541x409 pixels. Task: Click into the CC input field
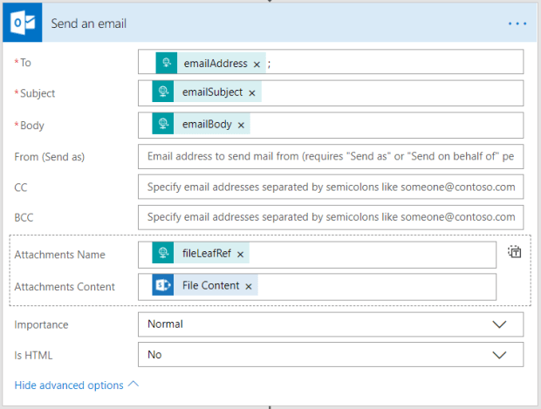point(331,187)
